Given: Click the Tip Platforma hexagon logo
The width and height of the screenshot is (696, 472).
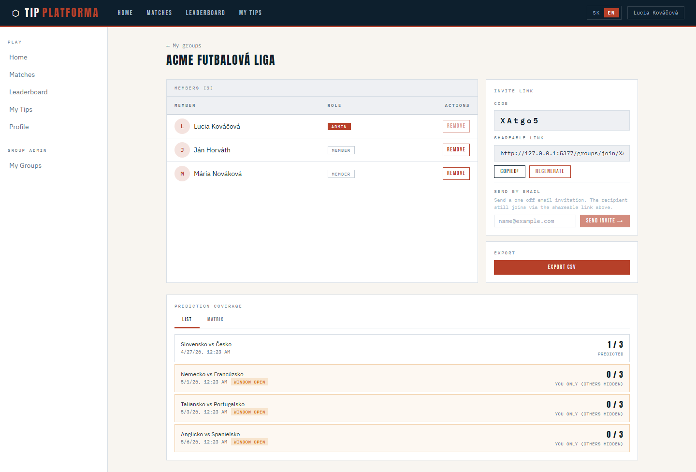Looking at the screenshot, I should 15,13.
